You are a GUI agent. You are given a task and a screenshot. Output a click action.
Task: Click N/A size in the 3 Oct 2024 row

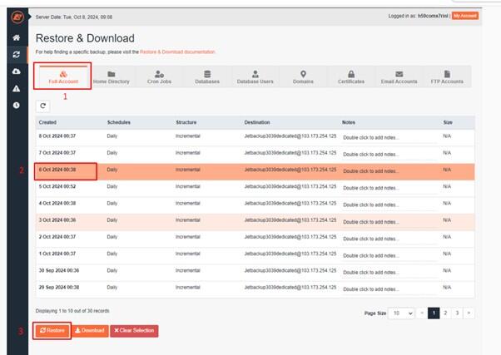pos(447,220)
